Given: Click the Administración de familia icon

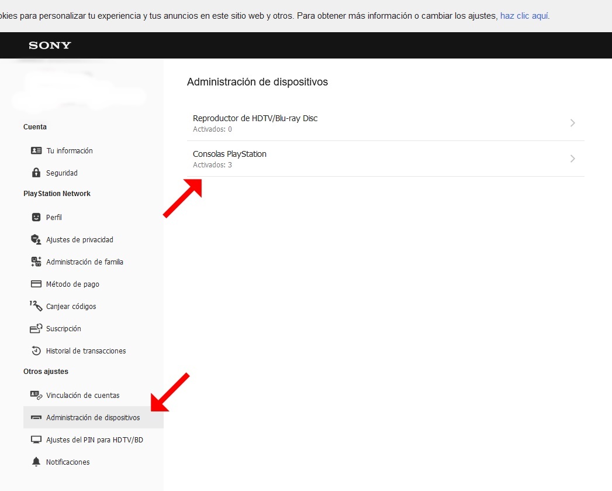Looking at the screenshot, I should 36,262.
